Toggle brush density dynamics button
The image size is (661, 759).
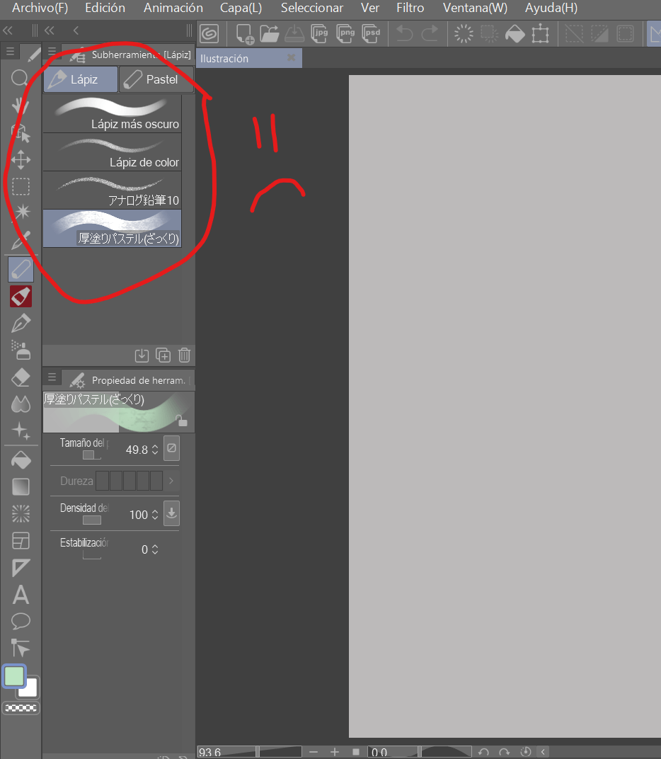172,513
